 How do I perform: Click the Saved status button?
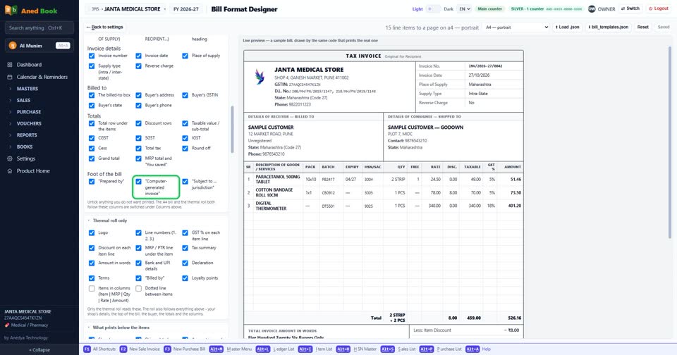coord(663,27)
